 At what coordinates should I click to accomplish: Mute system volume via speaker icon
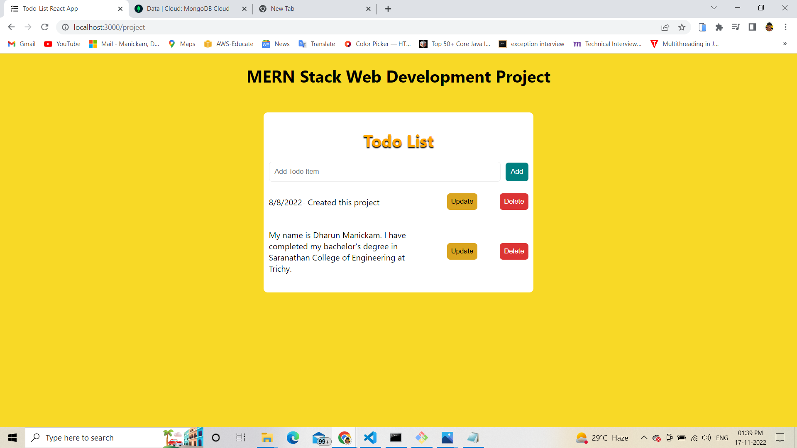point(707,438)
